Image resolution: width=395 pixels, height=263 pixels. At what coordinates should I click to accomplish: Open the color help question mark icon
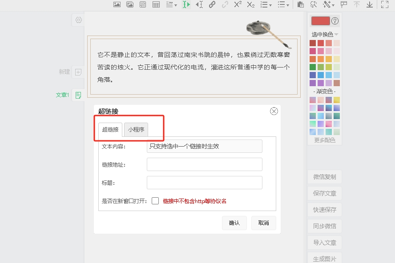point(335,21)
